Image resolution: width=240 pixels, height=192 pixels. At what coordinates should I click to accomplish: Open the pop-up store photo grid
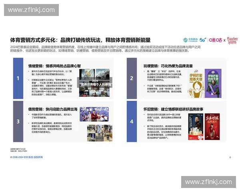[x=100, y=133]
